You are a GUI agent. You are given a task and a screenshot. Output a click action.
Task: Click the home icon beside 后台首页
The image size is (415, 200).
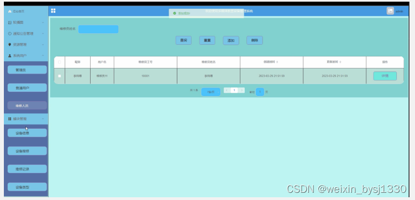[10, 12]
